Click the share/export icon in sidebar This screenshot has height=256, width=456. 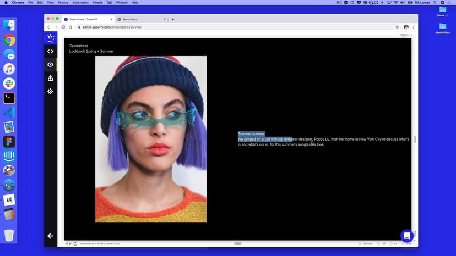(x=50, y=78)
